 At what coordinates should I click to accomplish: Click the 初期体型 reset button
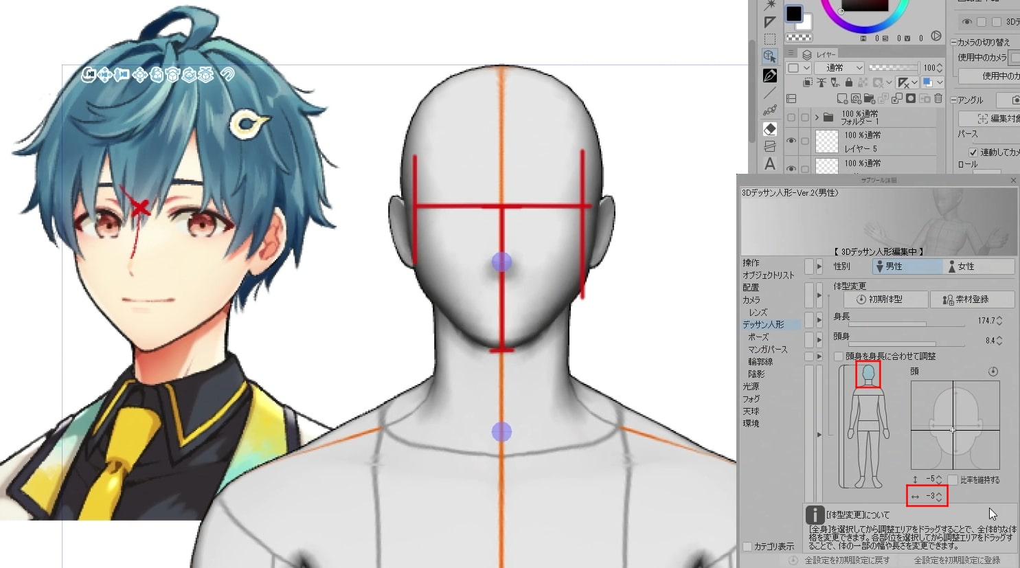(885, 299)
